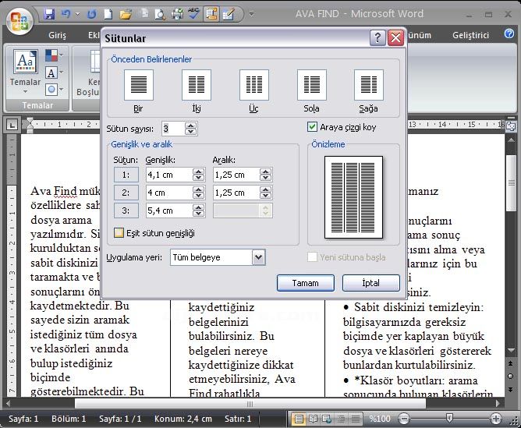This screenshot has width=521, height=428.
Task: Click the Office button orb
Action: 19,20
